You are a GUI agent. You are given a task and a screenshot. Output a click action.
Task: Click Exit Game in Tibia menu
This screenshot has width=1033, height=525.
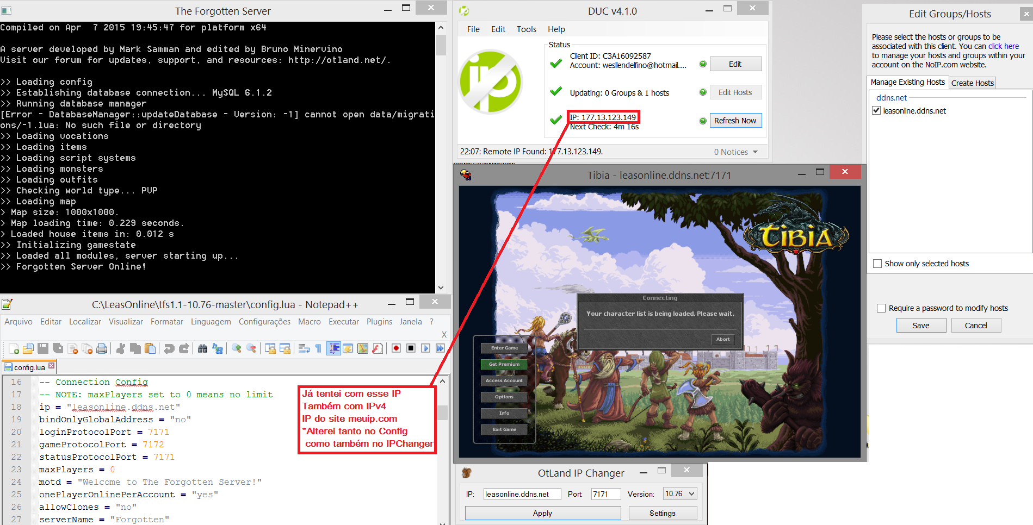504,429
